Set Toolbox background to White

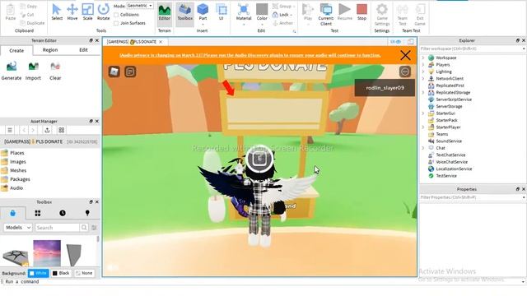[x=39, y=273]
